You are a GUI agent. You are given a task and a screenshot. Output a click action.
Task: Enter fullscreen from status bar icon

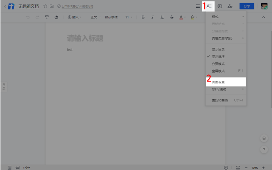point(238,168)
